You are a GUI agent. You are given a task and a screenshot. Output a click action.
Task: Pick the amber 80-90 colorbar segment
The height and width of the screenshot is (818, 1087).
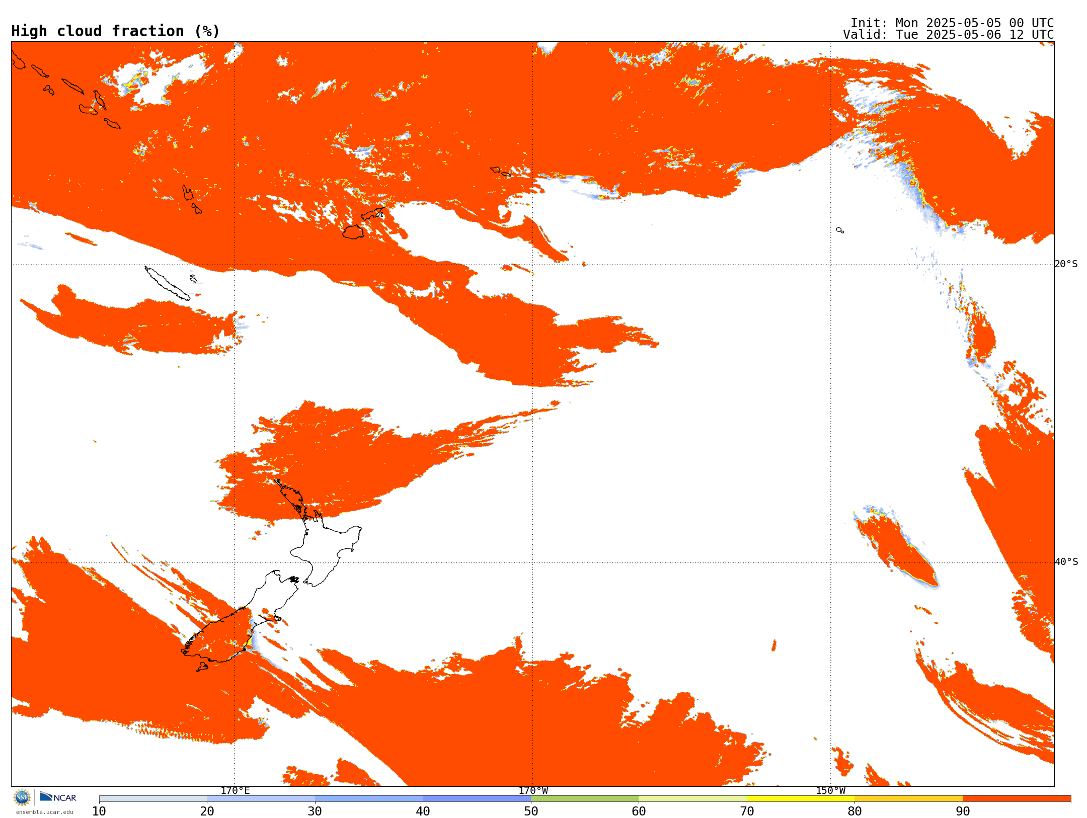click(909, 799)
